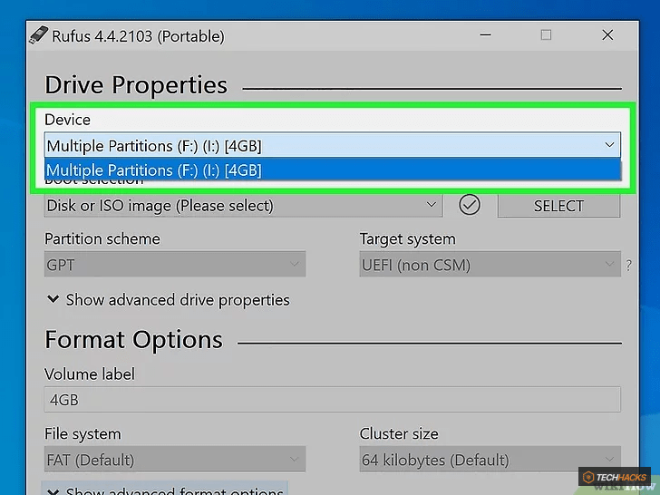
Task: Click the Drive Properties heading
Action: click(x=136, y=85)
